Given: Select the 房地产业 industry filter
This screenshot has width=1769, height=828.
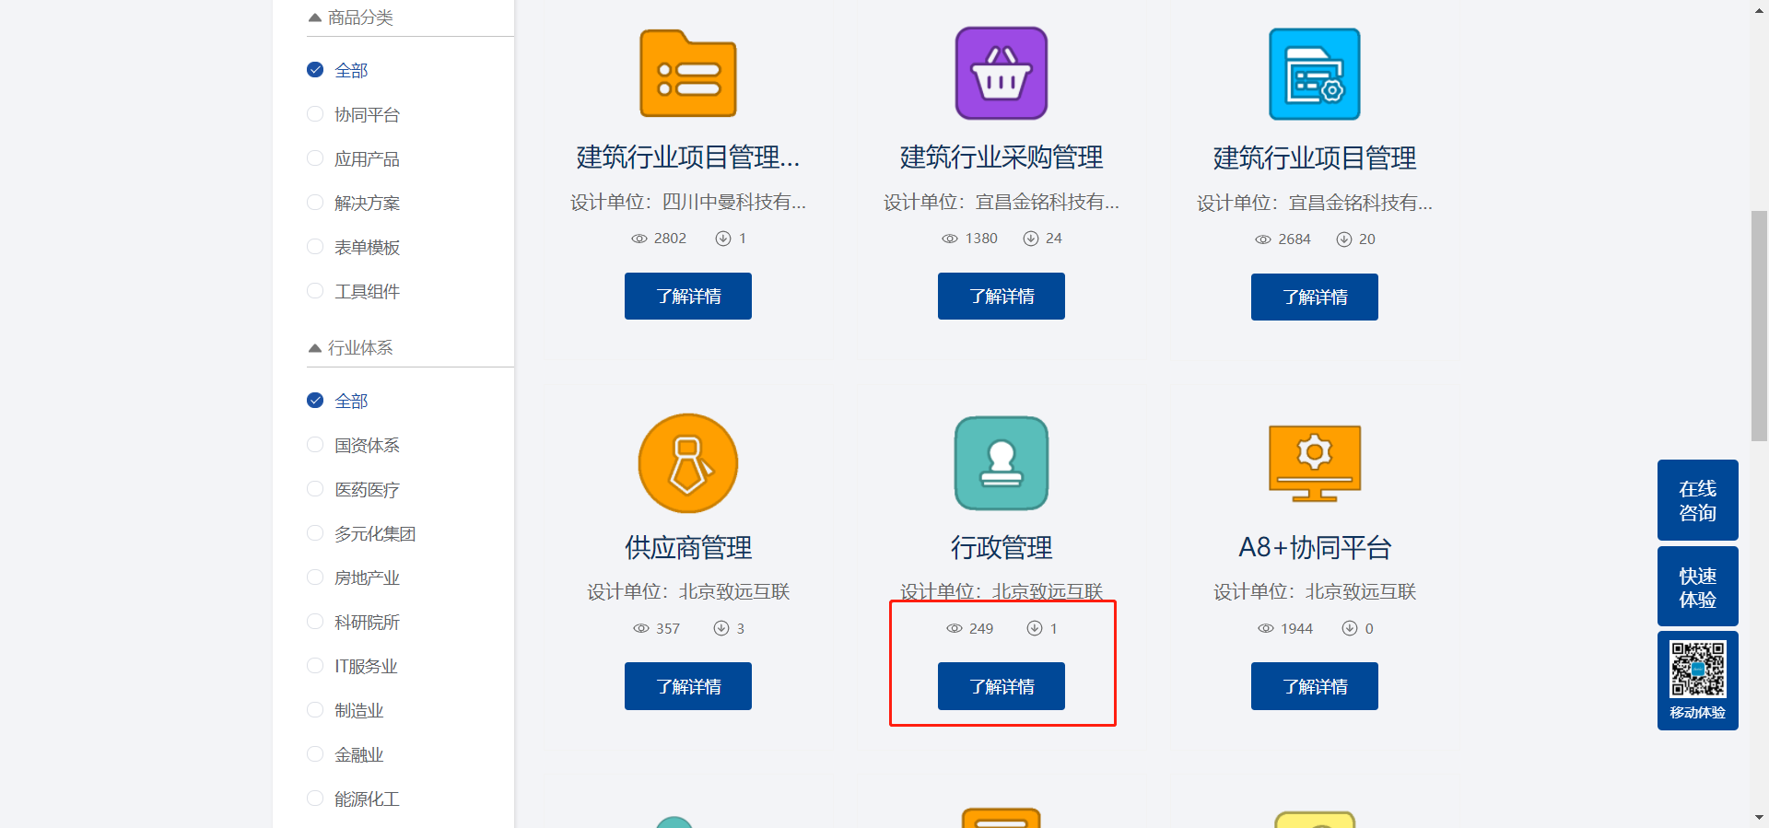Looking at the screenshot, I should click(353, 577).
